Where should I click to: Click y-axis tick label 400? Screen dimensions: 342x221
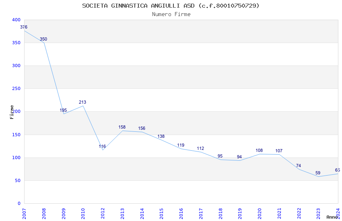coord(16,20)
